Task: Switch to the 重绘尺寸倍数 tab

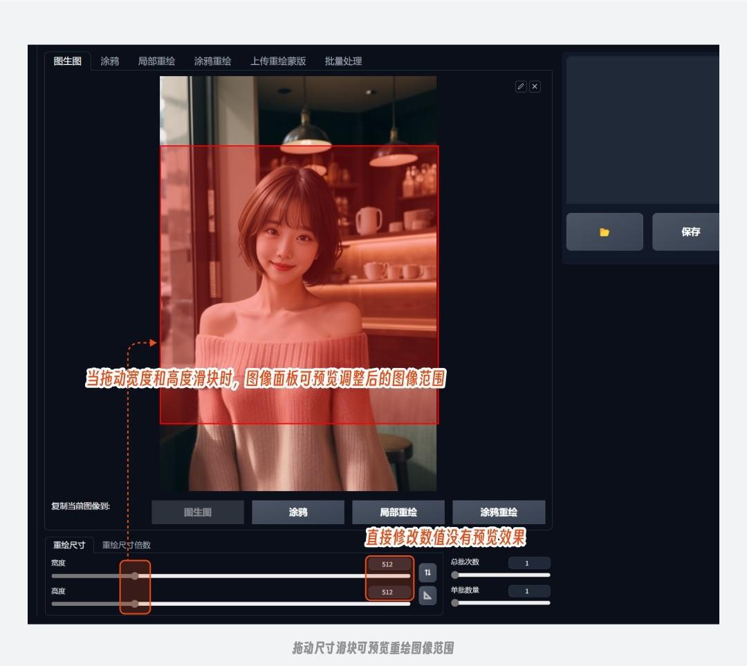Action: coord(127,545)
